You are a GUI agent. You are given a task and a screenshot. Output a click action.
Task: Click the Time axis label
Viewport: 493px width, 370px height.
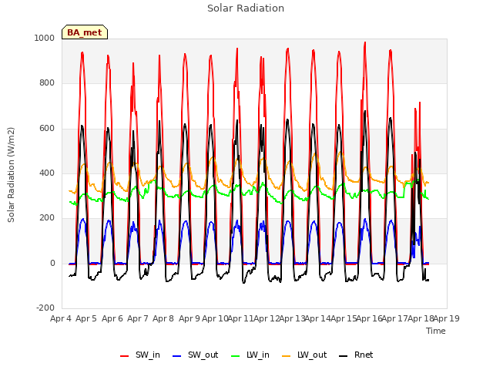[x=436, y=331]
